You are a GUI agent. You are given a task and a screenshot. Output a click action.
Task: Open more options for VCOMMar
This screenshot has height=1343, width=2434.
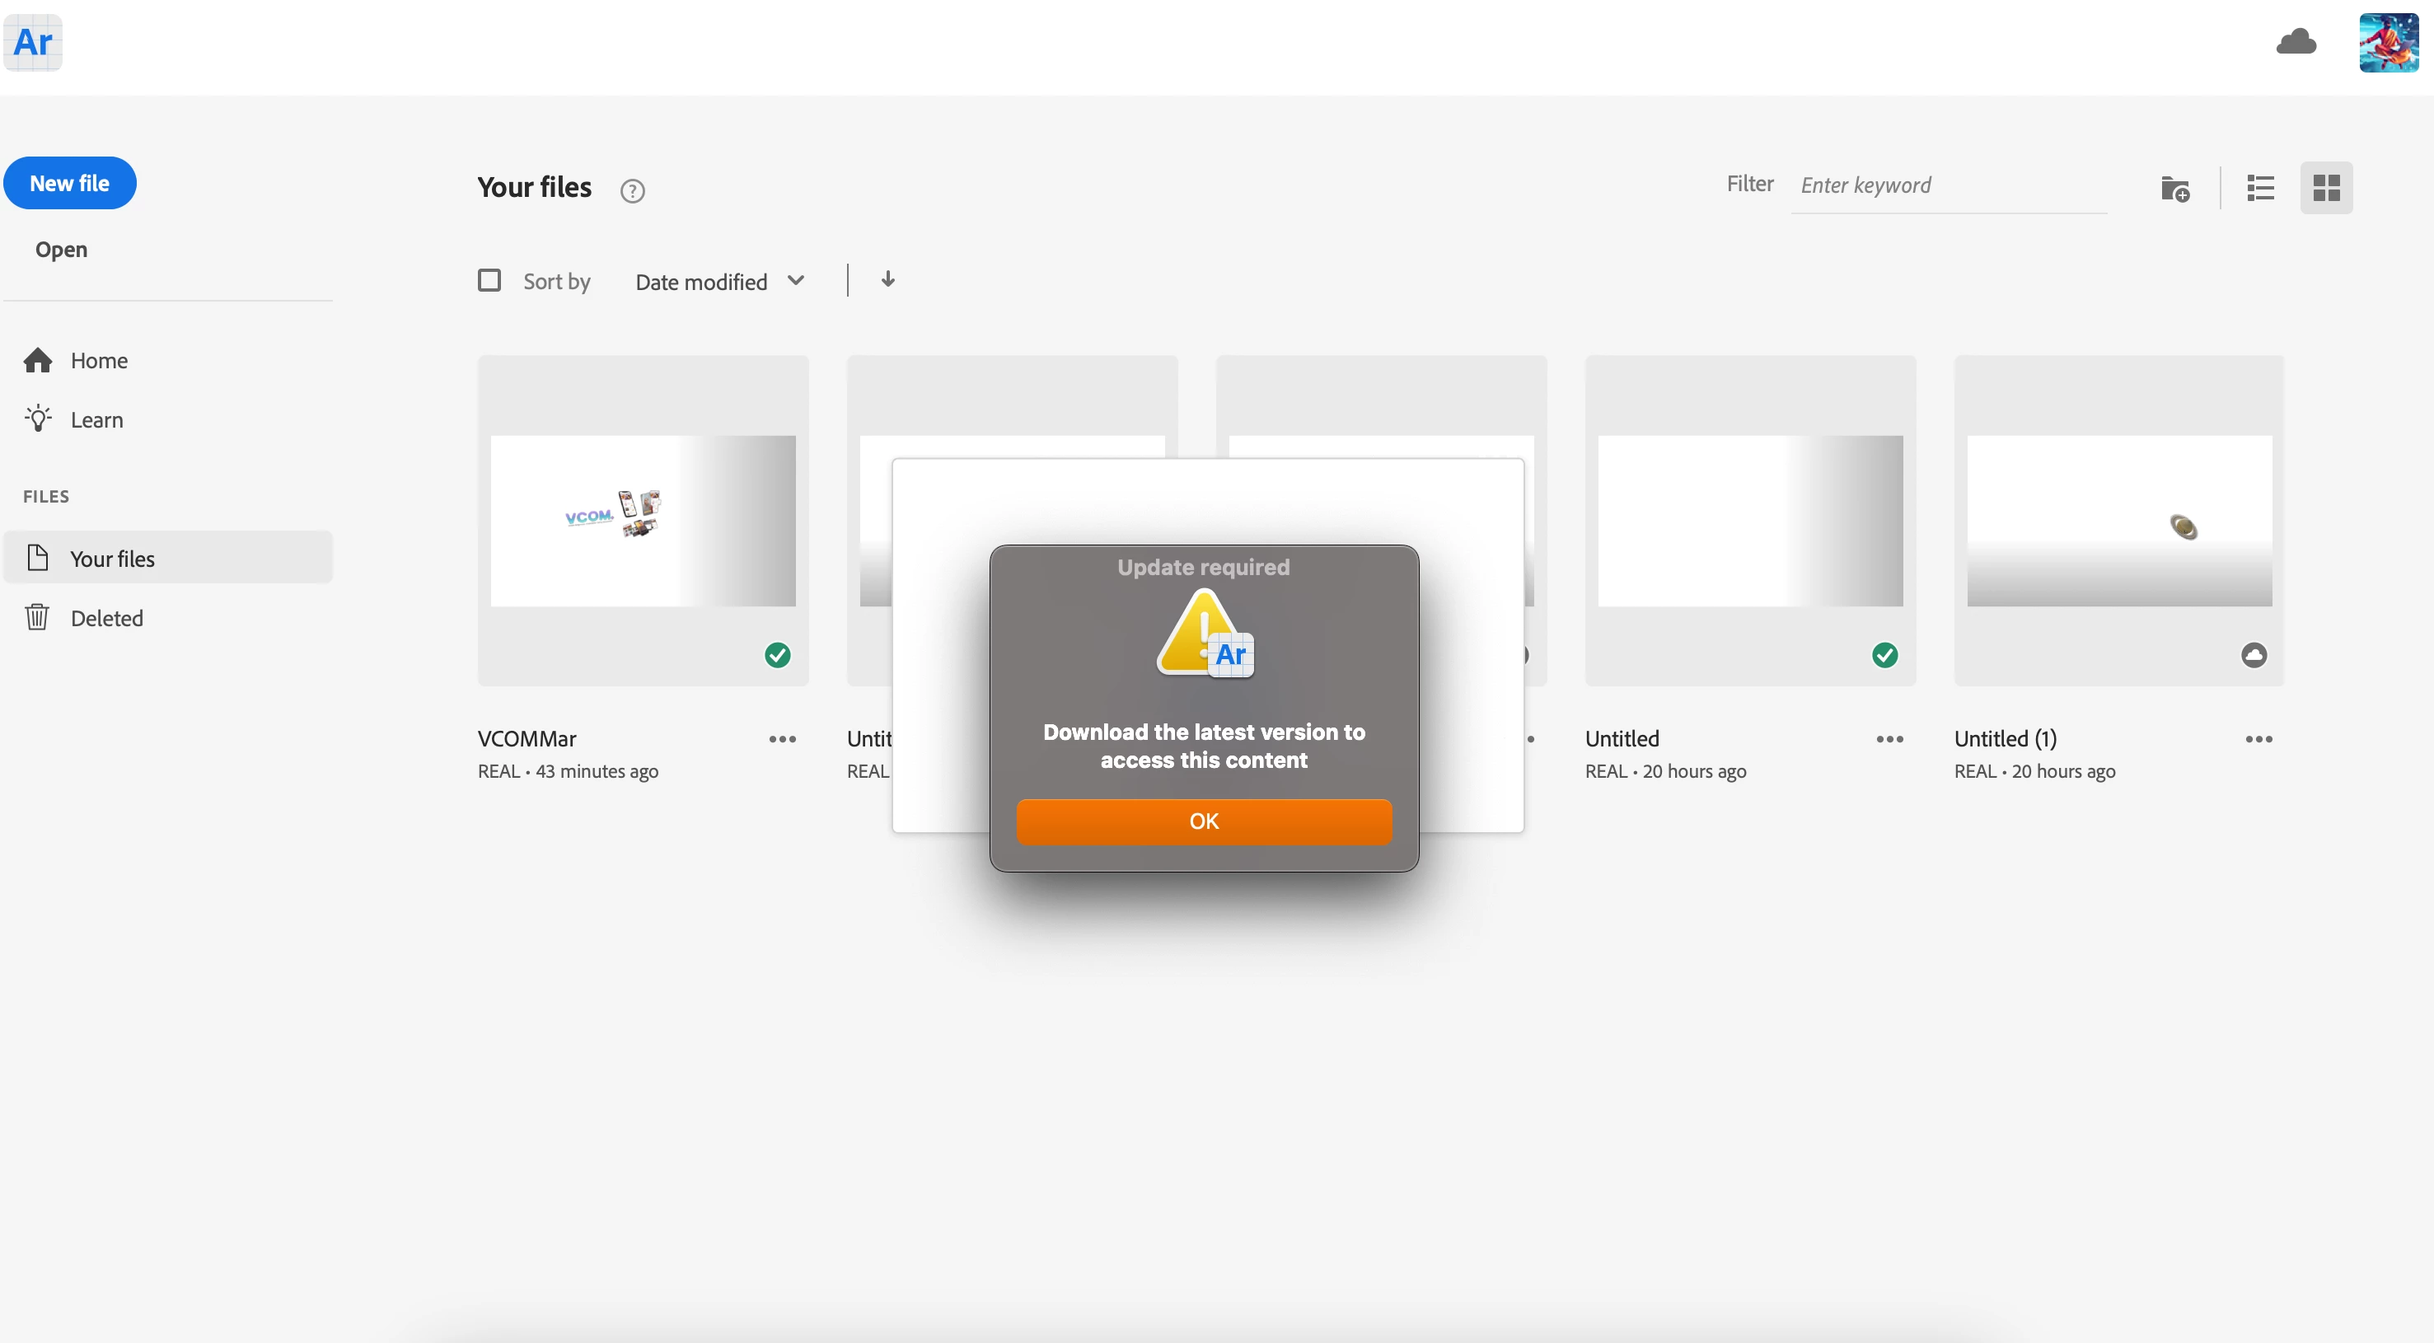point(781,739)
